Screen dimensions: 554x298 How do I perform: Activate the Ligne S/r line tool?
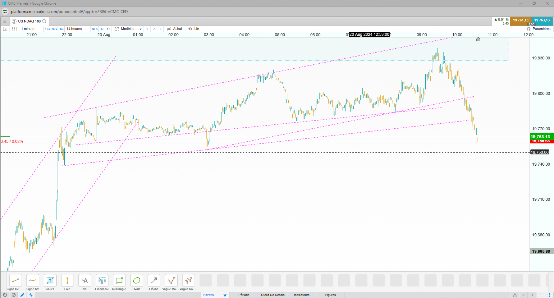click(x=33, y=282)
